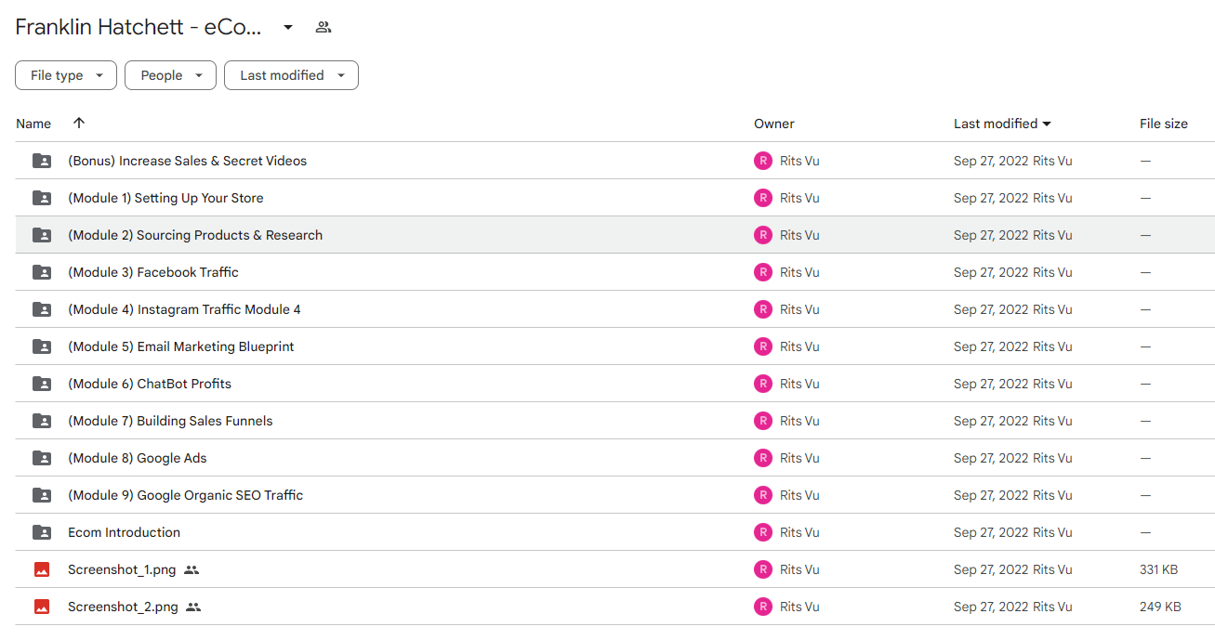Viewport: 1215px width, 640px height.
Task: Select (Module 5) Email Marketing Blueprint
Action: 181,346
